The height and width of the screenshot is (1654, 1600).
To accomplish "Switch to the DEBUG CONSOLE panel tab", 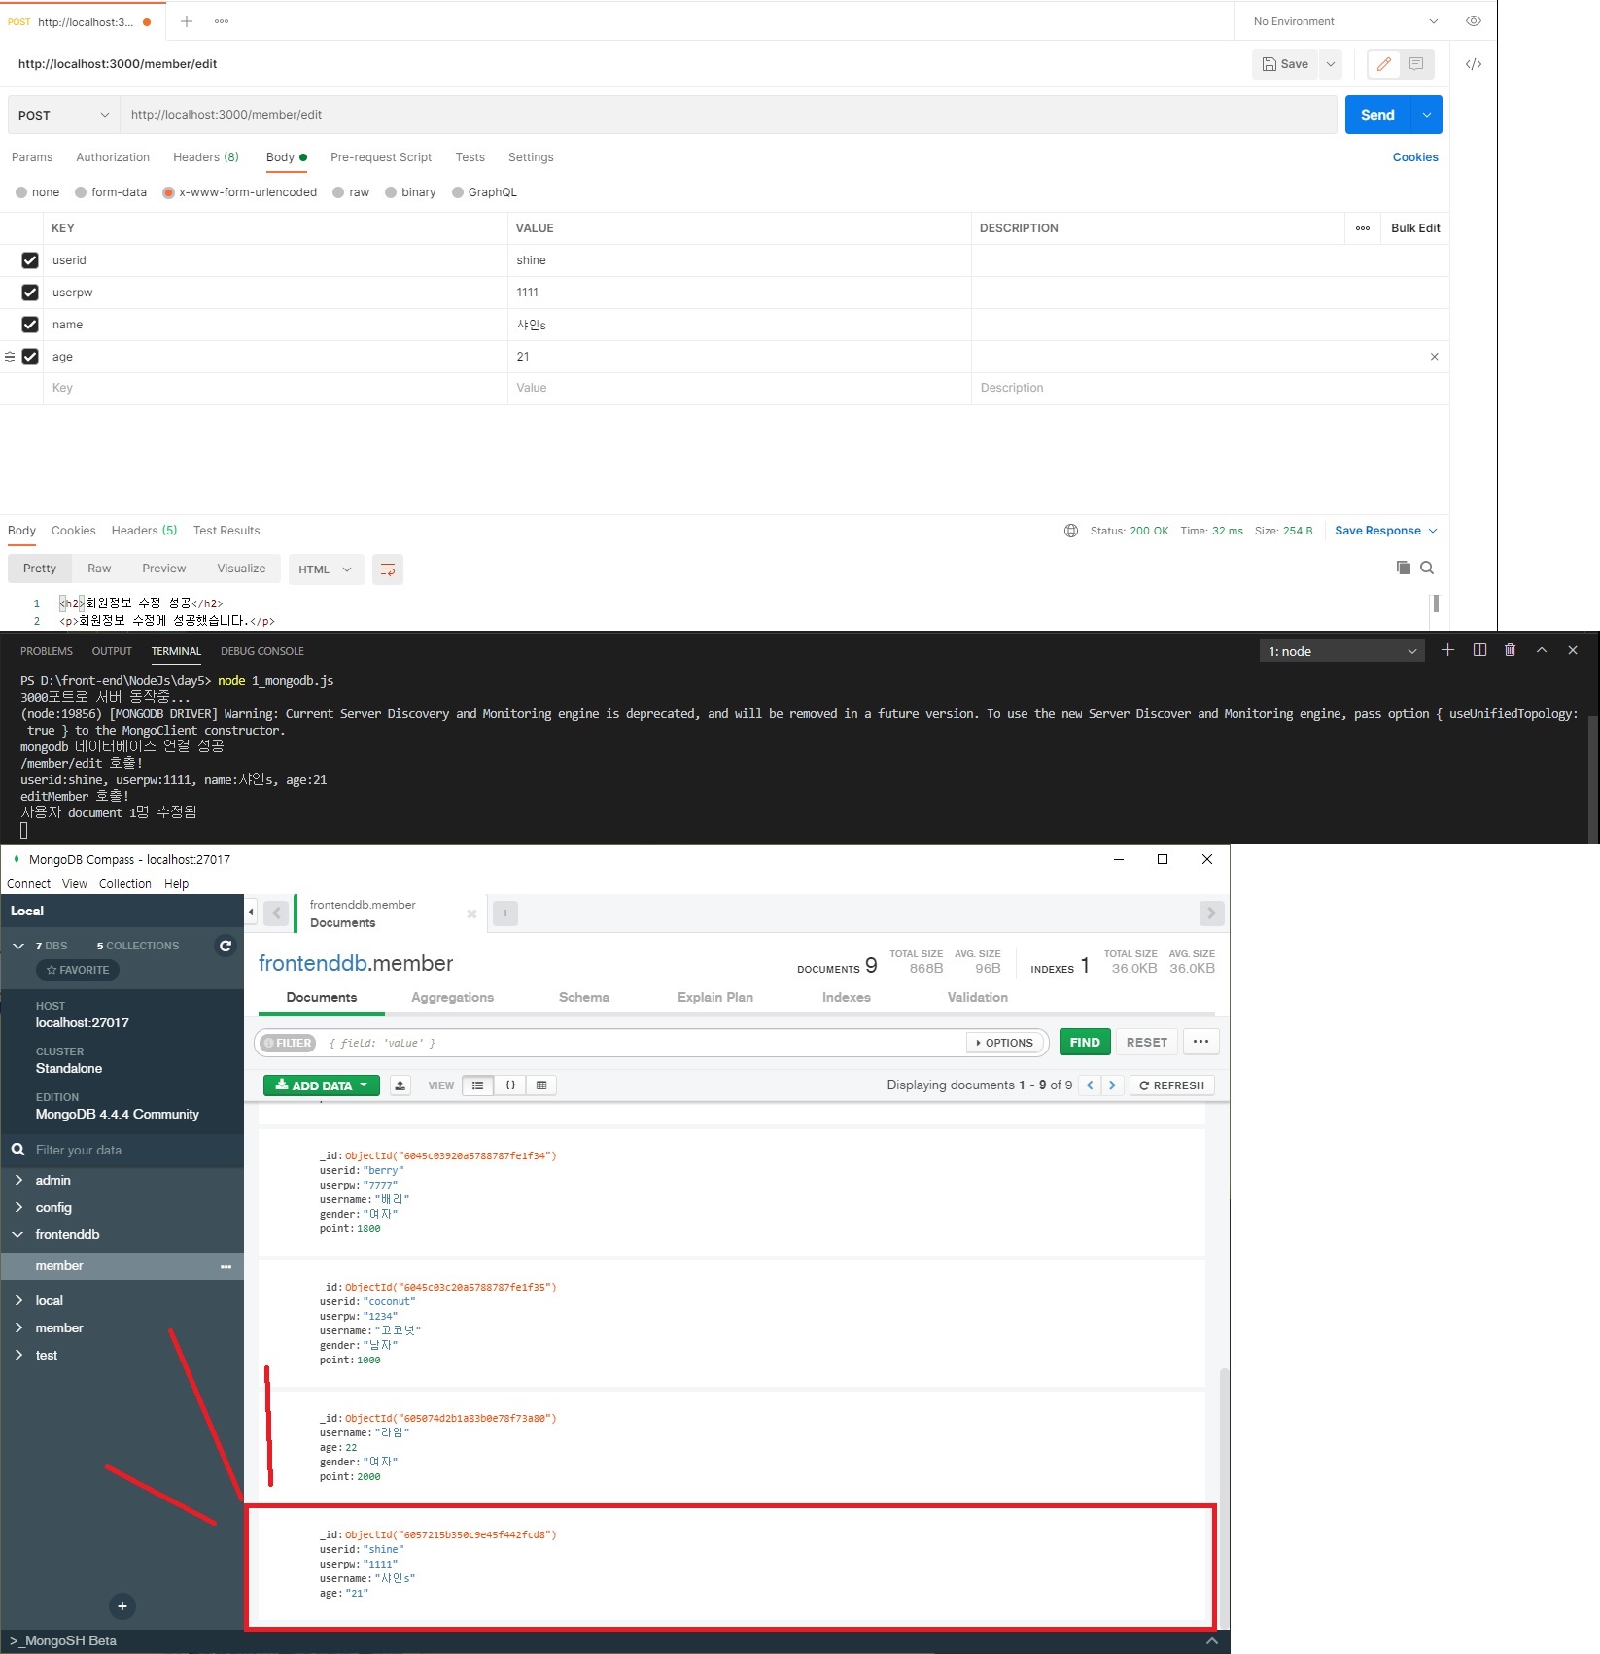I will click(x=262, y=651).
